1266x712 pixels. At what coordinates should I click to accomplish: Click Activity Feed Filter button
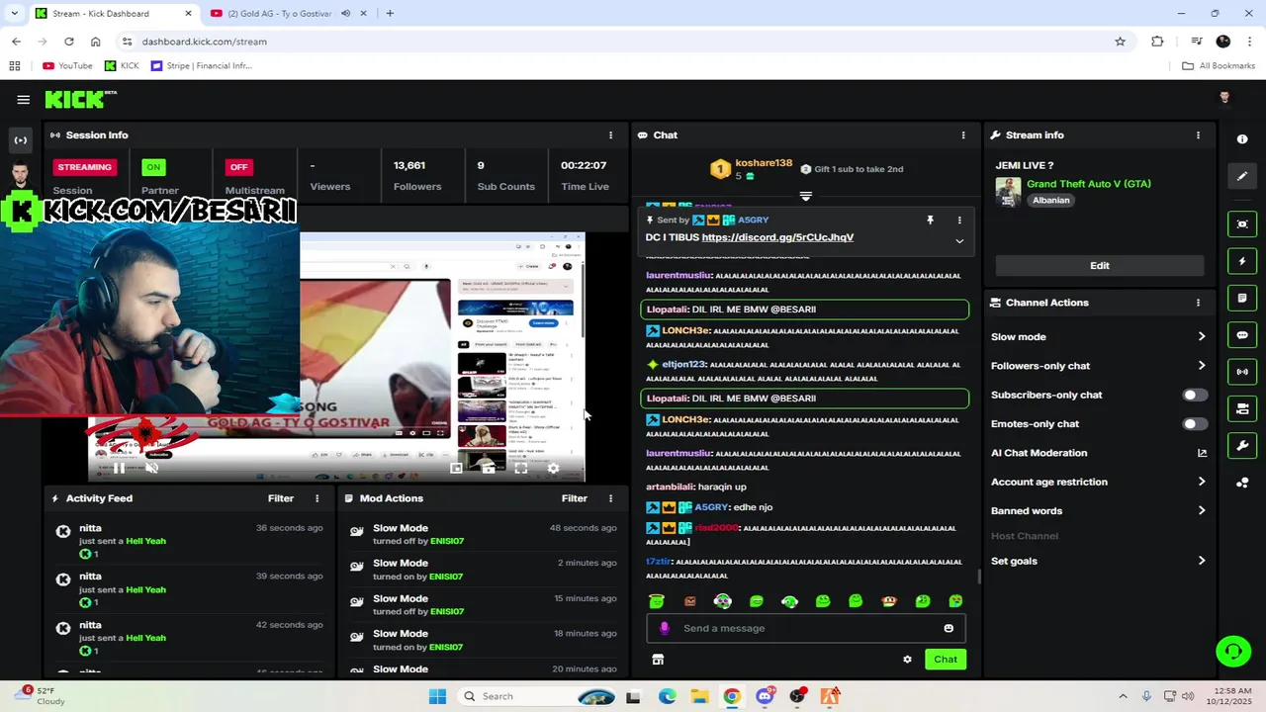tap(281, 498)
